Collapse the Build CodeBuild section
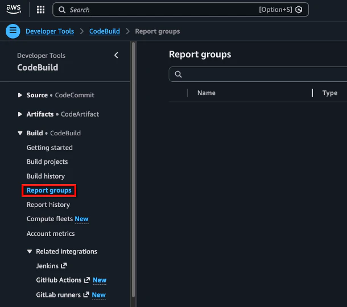The width and height of the screenshot is (347, 307). (x=20, y=133)
